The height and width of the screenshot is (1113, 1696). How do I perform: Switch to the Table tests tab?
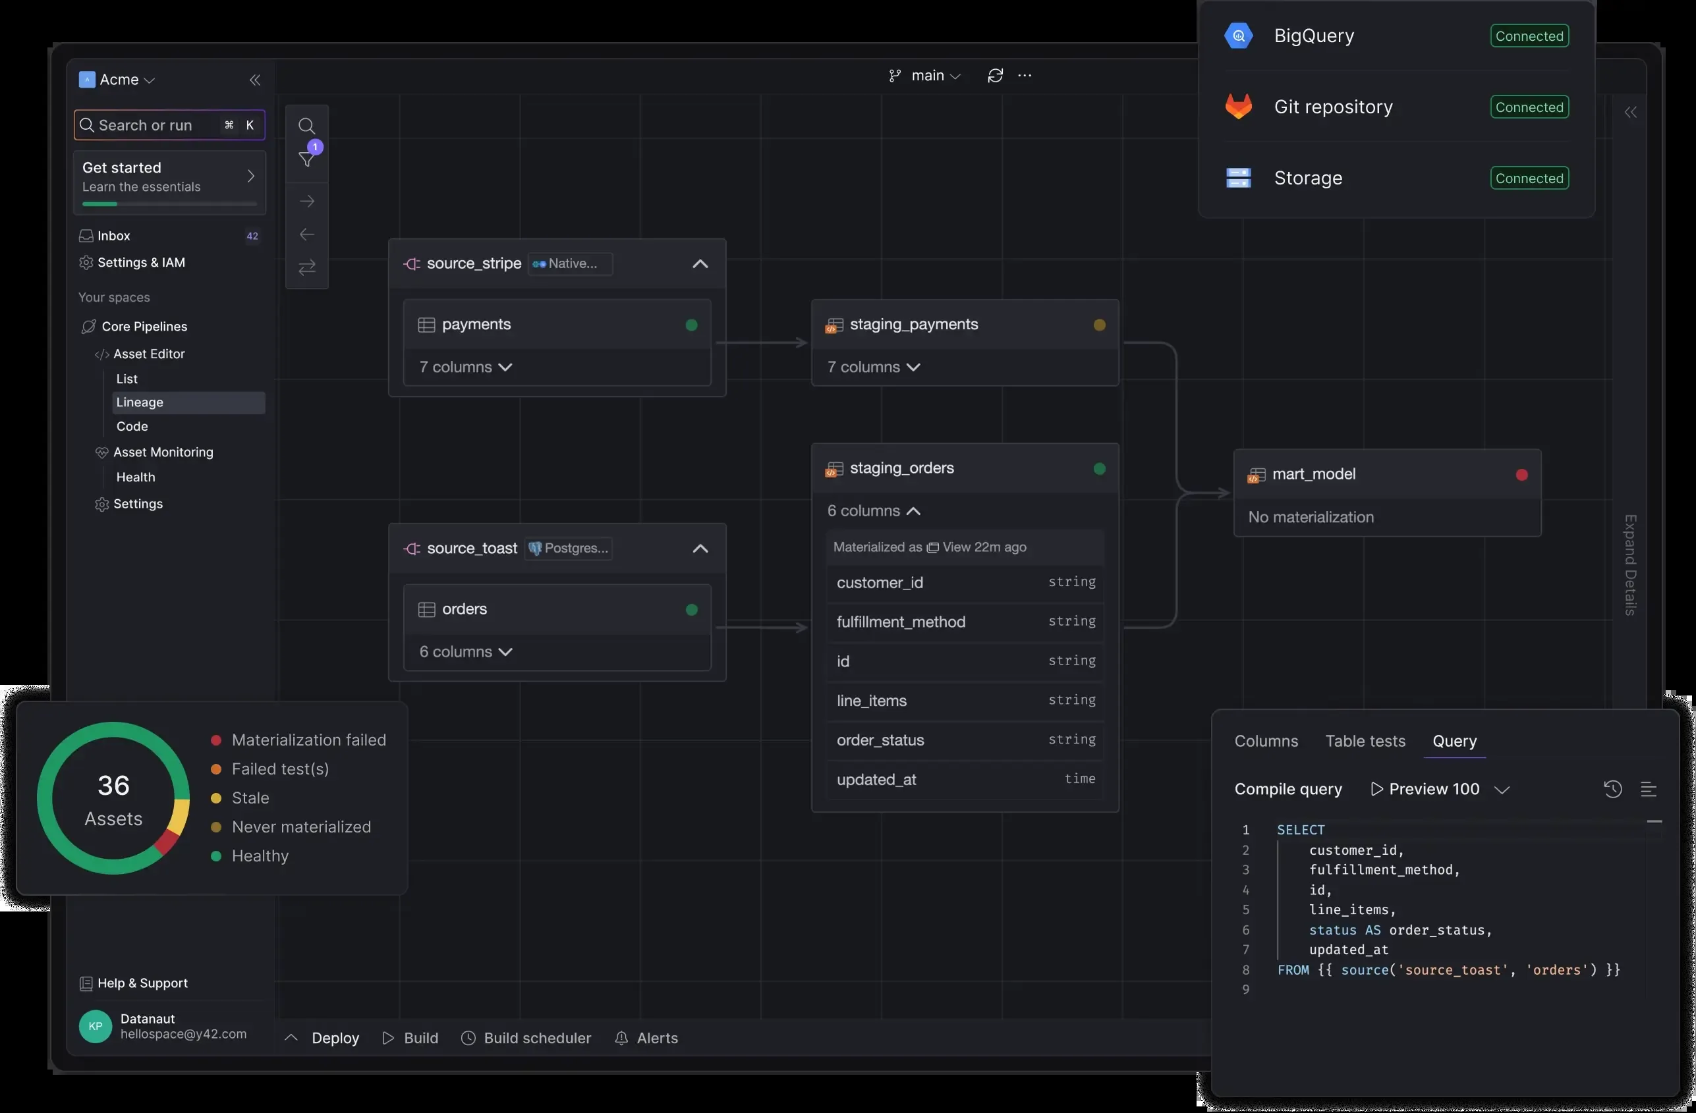click(x=1365, y=742)
